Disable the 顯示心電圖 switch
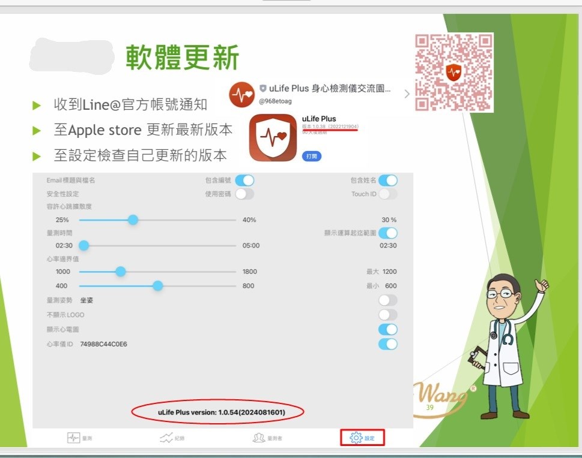This screenshot has width=582, height=458. [388, 330]
